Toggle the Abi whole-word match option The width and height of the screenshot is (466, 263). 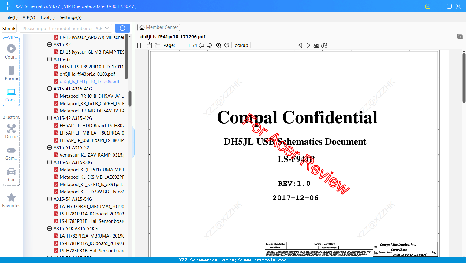point(316,45)
